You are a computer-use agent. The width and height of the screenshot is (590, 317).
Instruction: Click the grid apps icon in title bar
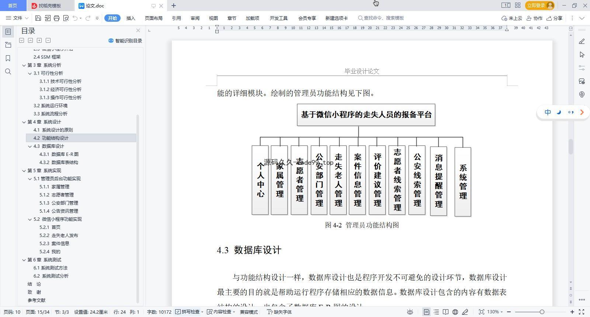click(x=518, y=5)
